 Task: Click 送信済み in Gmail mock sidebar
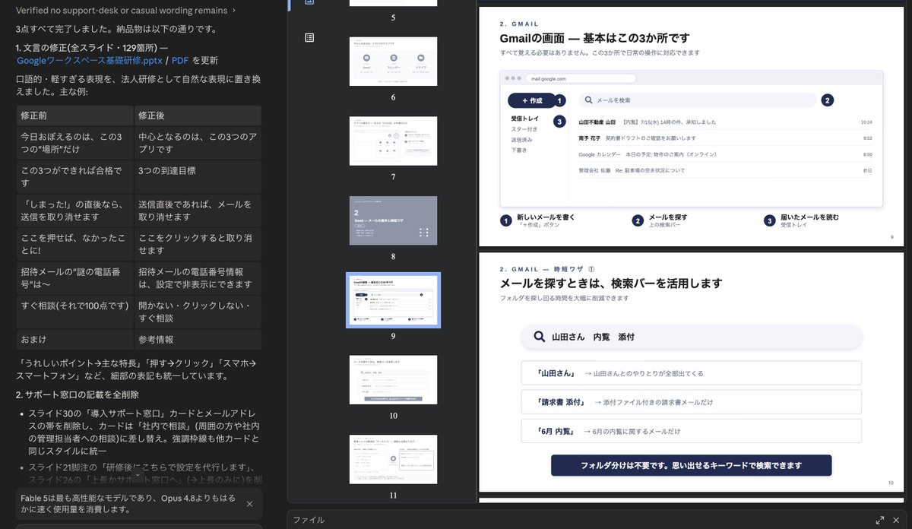(x=521, y=140)
